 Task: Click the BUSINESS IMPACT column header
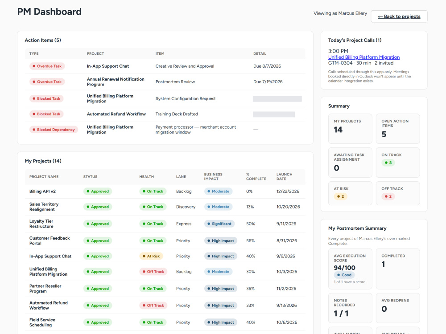(x=213, y=177)
